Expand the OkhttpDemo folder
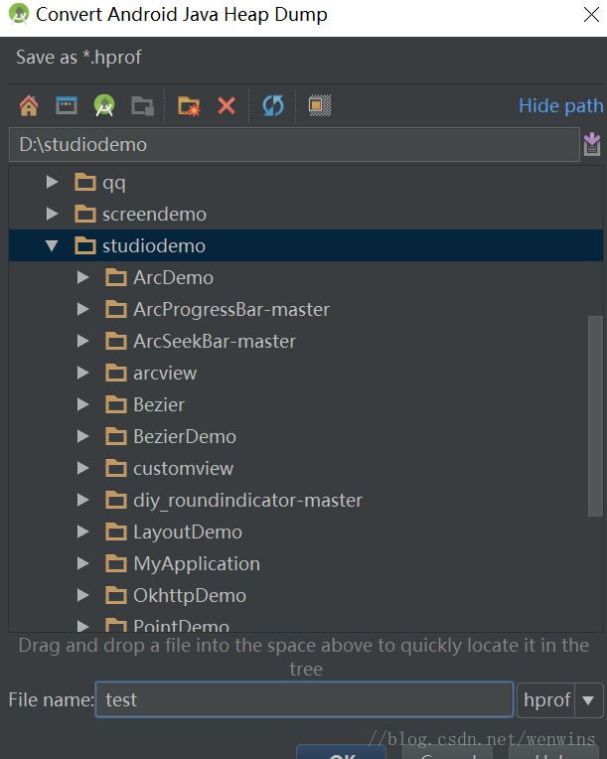The height and width of the screenshot is (759, 607). (82, 595)
